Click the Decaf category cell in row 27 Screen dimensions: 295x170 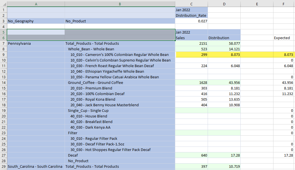(x=120, y=155)
